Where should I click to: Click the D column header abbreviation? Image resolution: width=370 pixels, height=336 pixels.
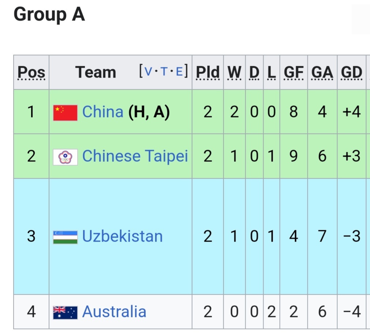coord(254,72)
